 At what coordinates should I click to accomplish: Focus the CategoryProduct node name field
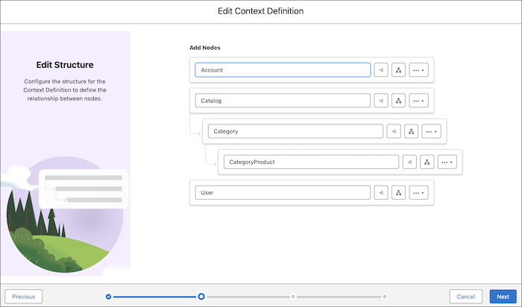[311, 162]
